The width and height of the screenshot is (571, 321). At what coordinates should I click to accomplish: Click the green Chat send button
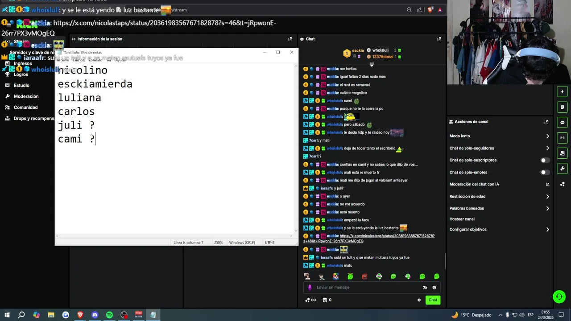(x=433, y=300)
